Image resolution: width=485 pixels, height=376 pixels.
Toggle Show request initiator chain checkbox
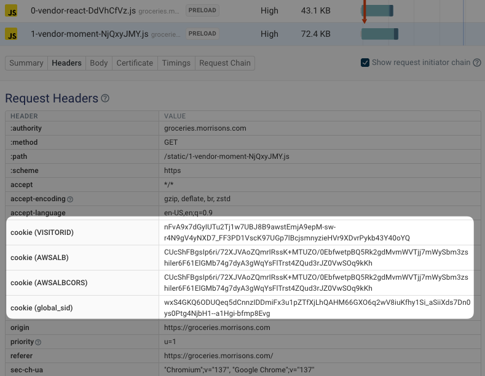pos(365,63)
